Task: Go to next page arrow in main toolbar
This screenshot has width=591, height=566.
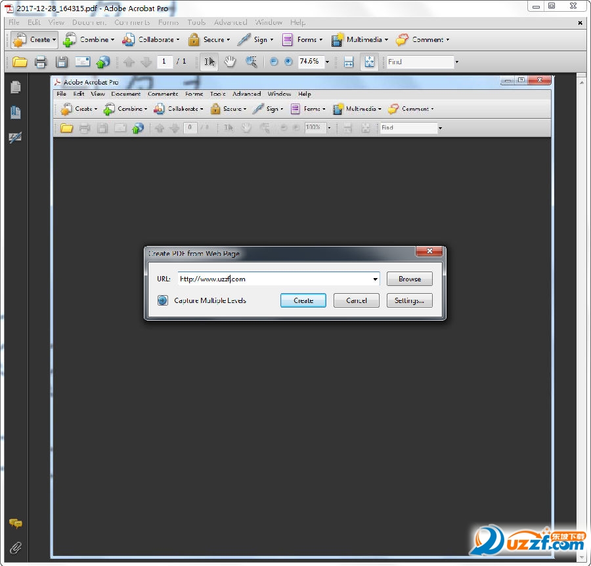Action: coord(146,62)
